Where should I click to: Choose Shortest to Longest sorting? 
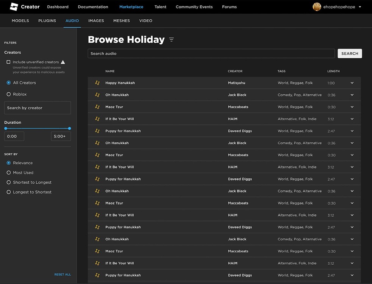pyautogui.click(x=9, y=182)
